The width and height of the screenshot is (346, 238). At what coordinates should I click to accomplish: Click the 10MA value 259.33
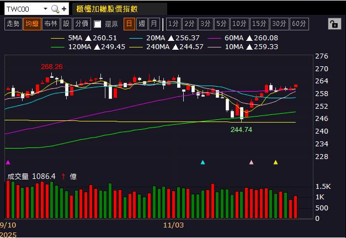point(266,47)
